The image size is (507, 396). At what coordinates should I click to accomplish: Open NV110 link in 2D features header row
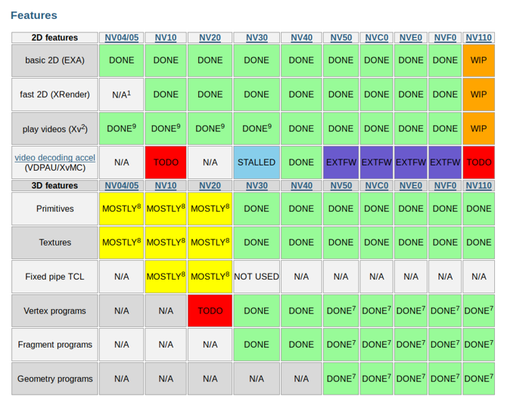coord(478,37)
